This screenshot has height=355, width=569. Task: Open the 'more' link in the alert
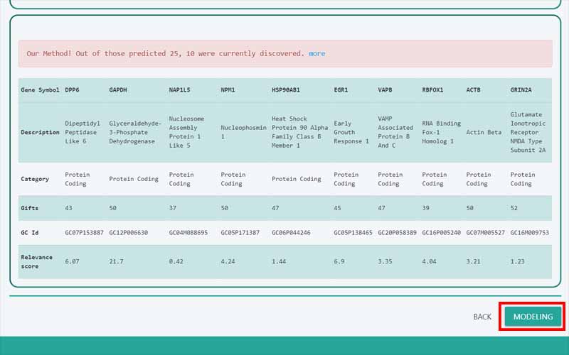317,54
